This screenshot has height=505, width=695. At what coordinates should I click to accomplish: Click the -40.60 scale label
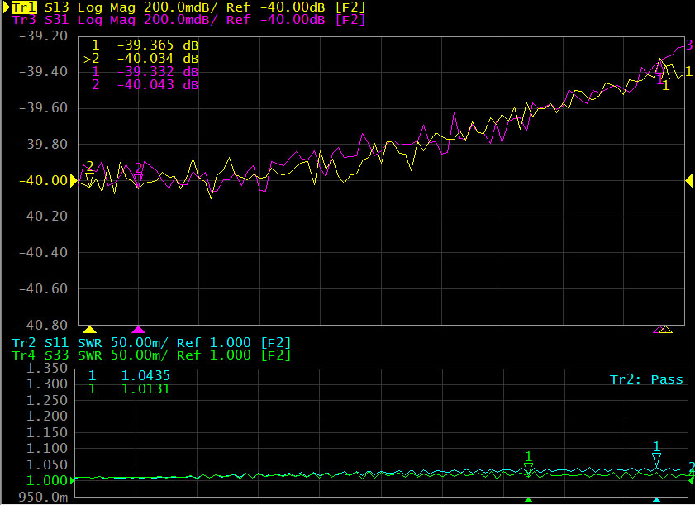pos(44,289)
